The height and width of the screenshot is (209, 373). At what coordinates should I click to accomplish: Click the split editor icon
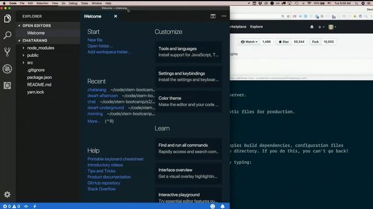pyautogui.click(x=213, y=16)
